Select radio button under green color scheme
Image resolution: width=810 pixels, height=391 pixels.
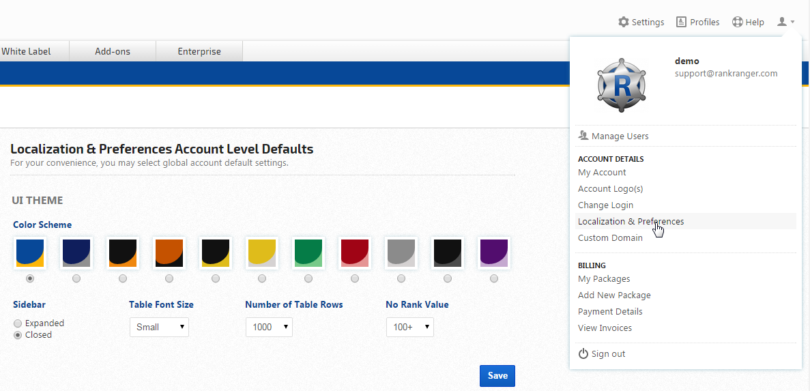pos(308,278)
